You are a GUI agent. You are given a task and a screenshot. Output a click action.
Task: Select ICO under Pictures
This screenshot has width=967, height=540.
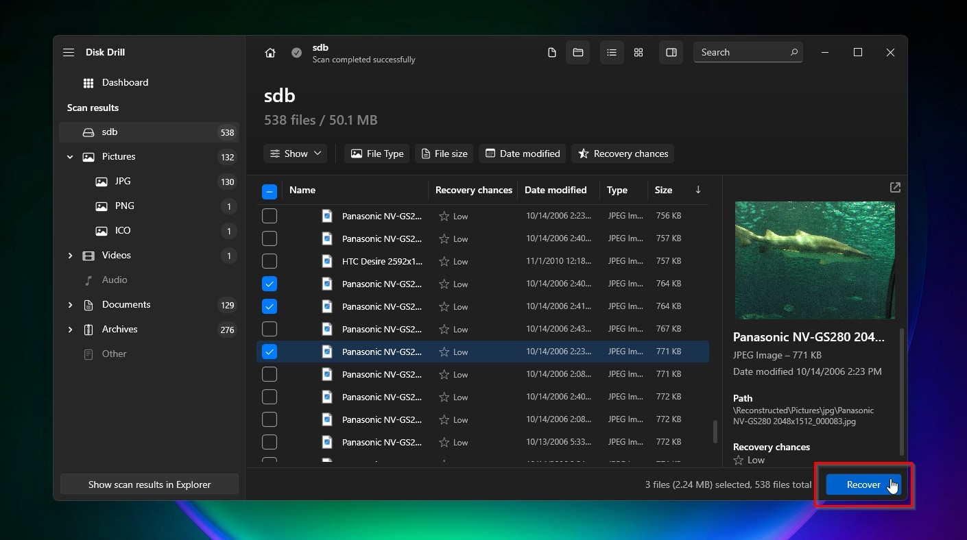[149, 231]
